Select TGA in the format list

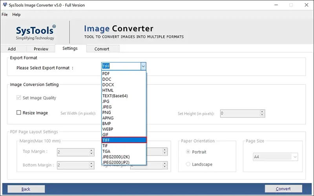pos(124,151)
